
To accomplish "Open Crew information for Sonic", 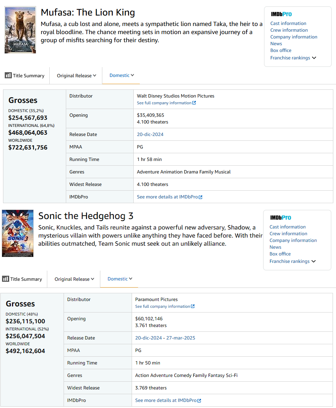I will pyautogui.click(x=288, y=234).
